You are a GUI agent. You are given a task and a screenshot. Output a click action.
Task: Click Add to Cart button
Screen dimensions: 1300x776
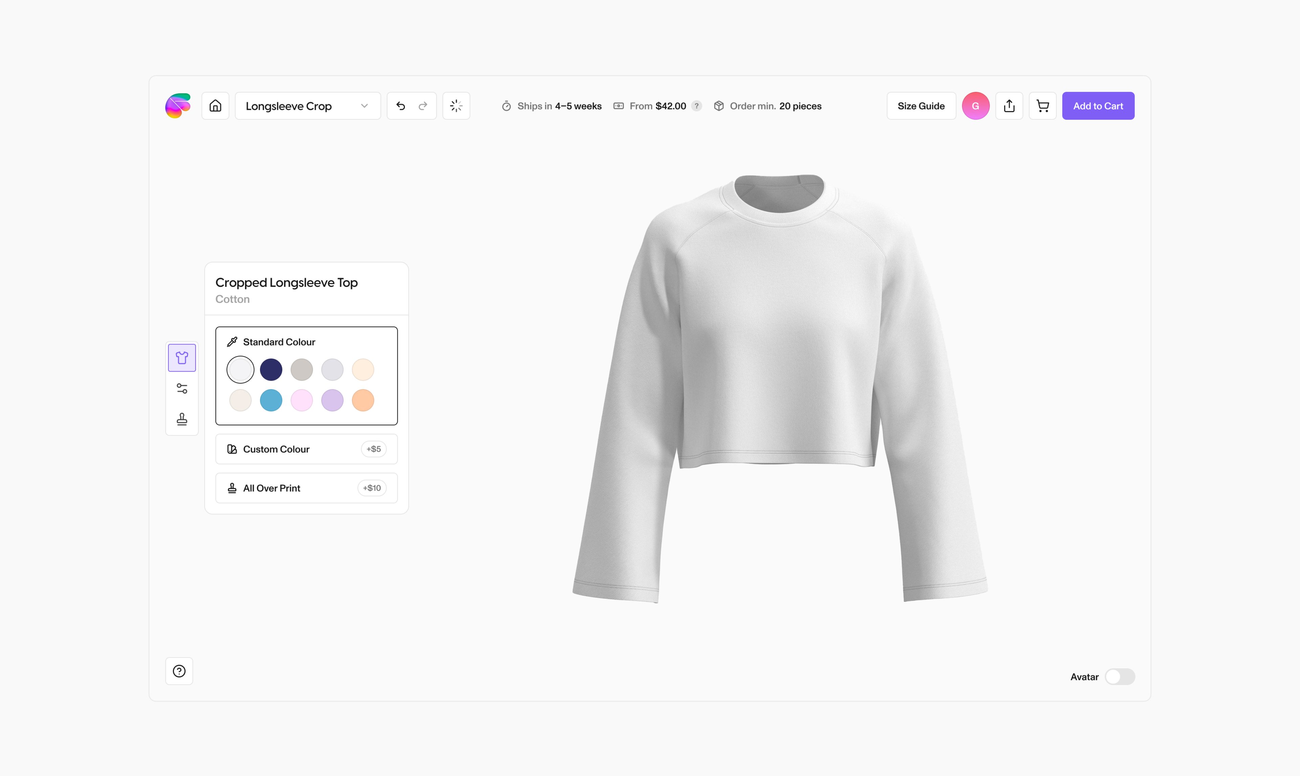[x=1098, y=106]
